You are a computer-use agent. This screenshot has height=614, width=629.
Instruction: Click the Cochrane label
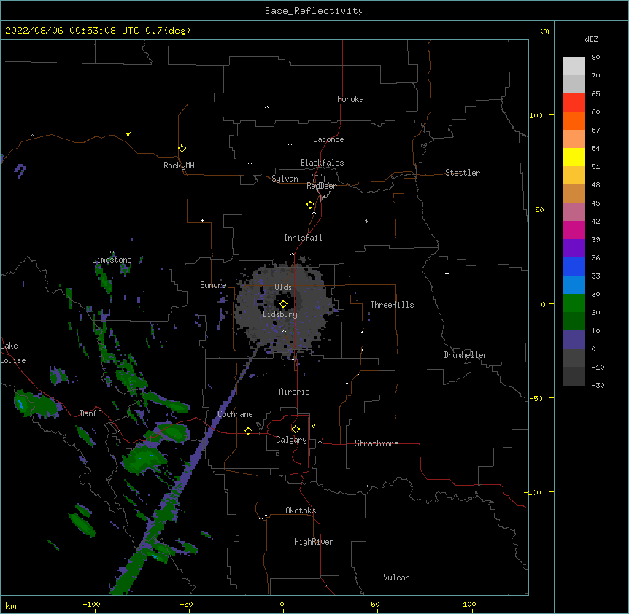pyautogui.click(x=235, y=414)
